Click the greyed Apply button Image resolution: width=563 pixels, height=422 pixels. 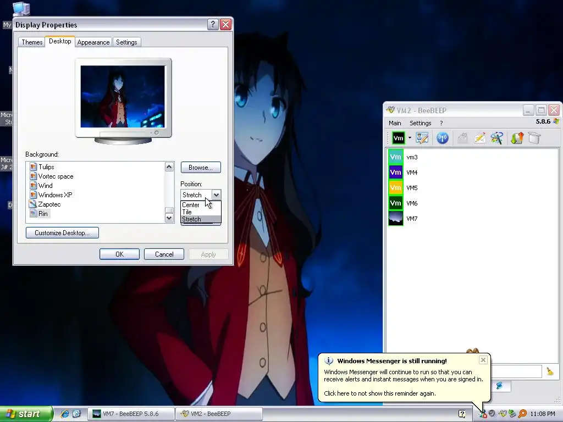click(208, 254)
